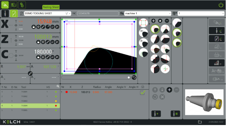Click the Z axis crosshair move icon
The image size is (226, 129).
(x=43, y=42)
